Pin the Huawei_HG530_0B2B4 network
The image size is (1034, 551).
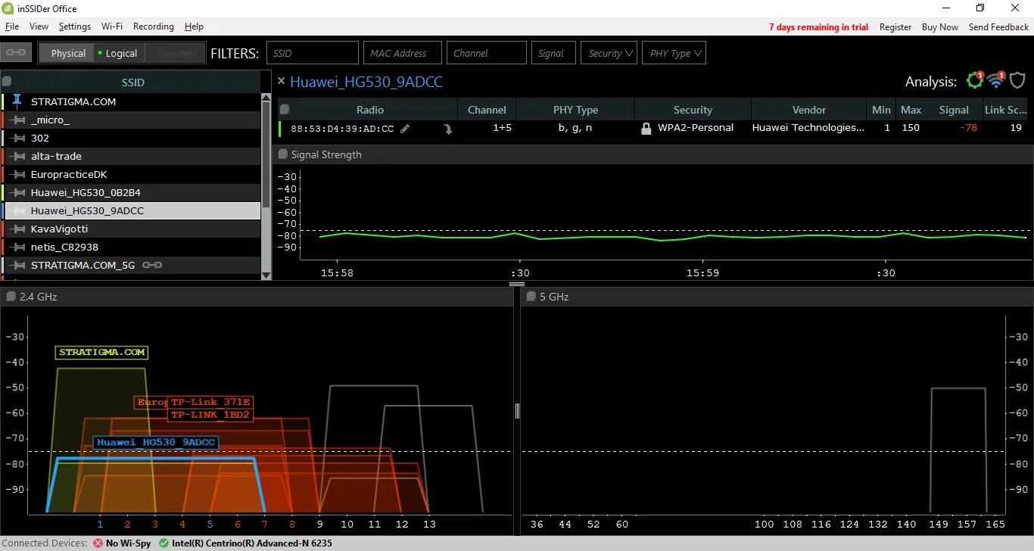(x=17, y=192)
